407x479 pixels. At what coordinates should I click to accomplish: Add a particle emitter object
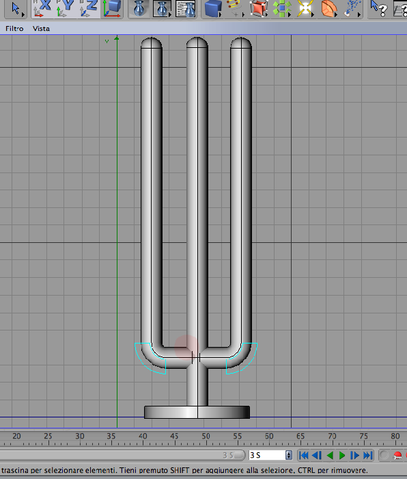[352, 8]
